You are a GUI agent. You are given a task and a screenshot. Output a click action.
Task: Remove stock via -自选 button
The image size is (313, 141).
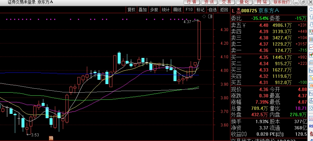tap(212, 10)
